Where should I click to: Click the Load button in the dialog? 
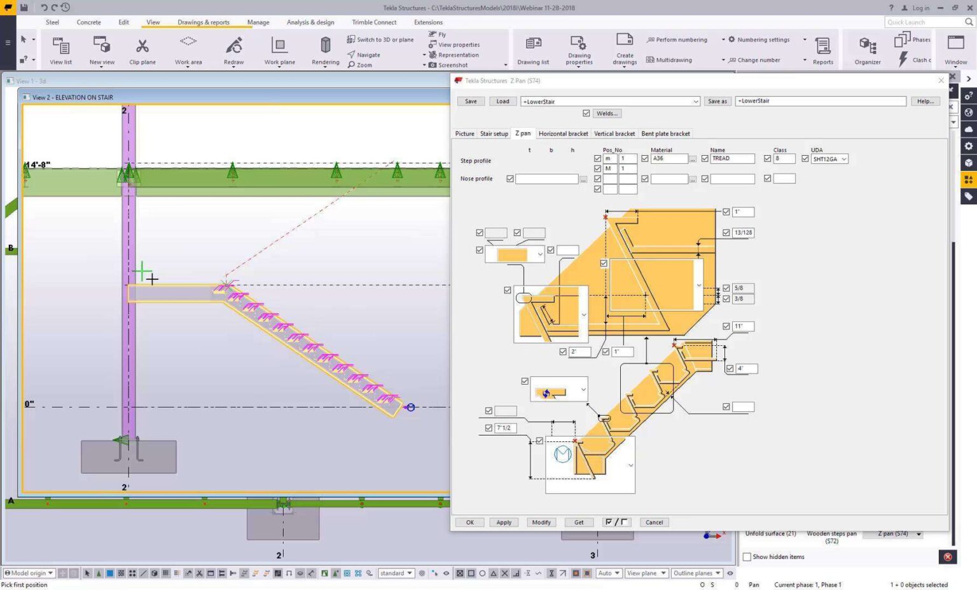click(x=502, y=101)
